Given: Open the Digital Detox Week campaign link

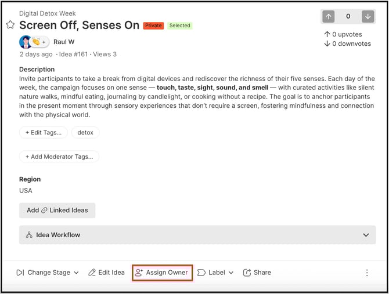Looking at the screenshot, I should pos(48,13).
